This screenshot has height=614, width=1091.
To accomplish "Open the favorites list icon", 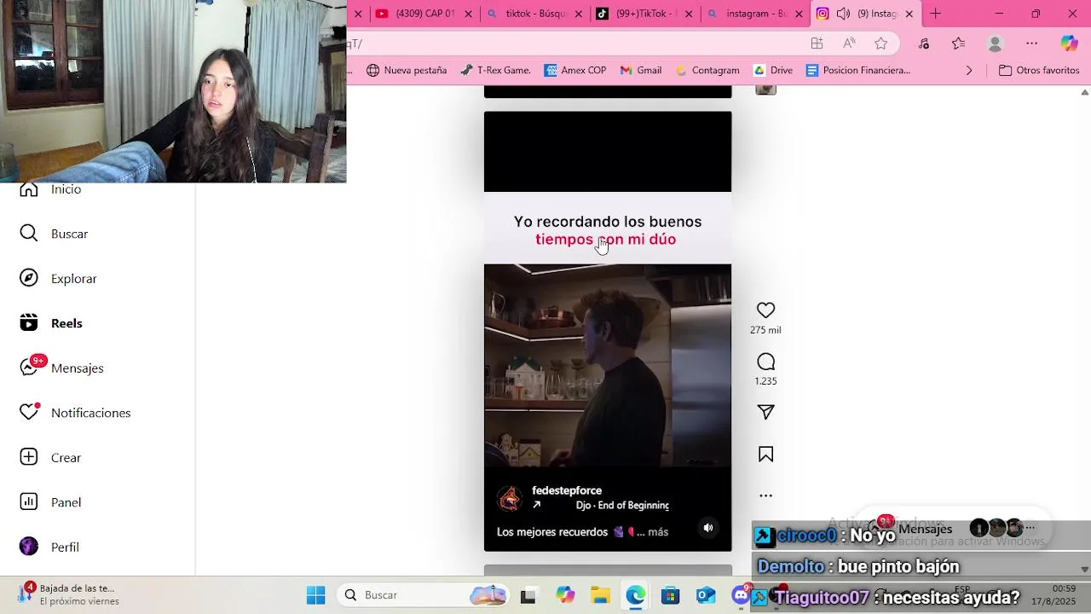I will [x=958, y=43].
